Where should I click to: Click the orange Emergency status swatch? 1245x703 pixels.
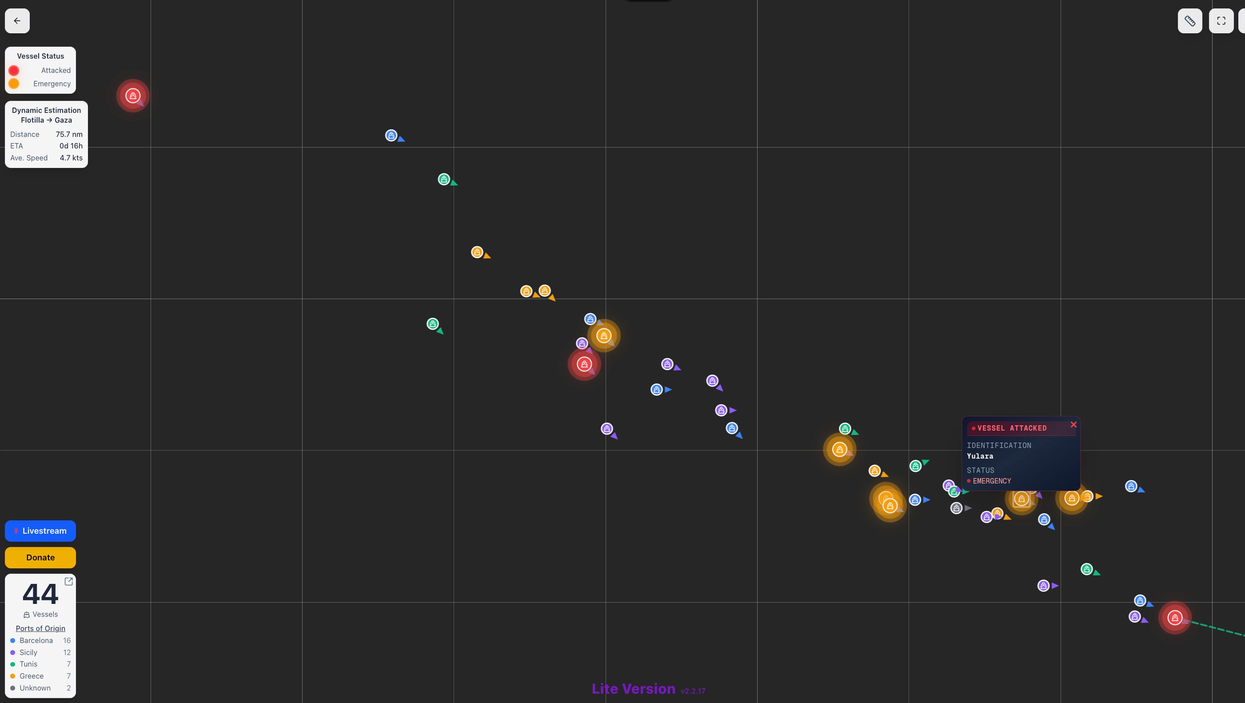[x=14, y=84]
